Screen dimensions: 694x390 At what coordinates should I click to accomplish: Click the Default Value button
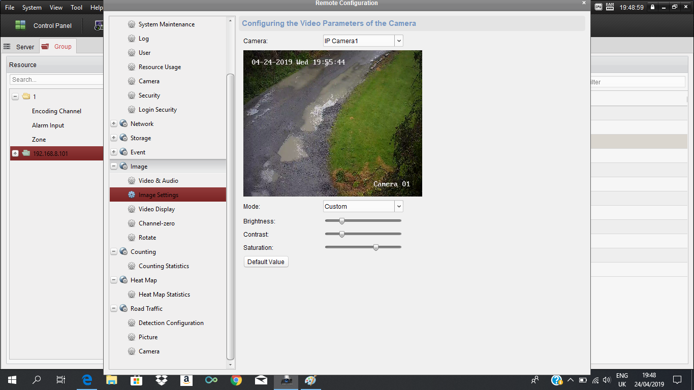[266, 262]
